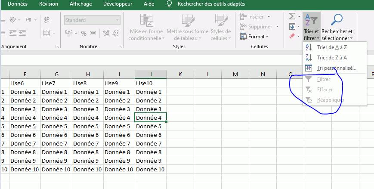Click the thousands separator 000 icon
This screenshot has width=374, height=189.
(x=93, y=33)
